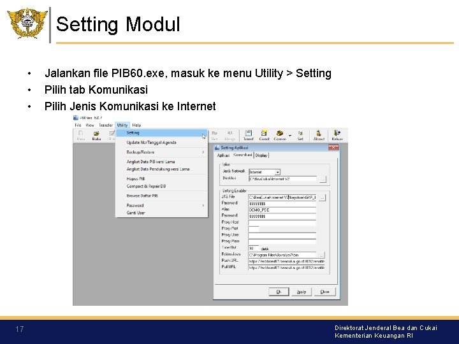Click the Apply button
Viewport: 459px width, 344px height.
[x=301, y=292]
